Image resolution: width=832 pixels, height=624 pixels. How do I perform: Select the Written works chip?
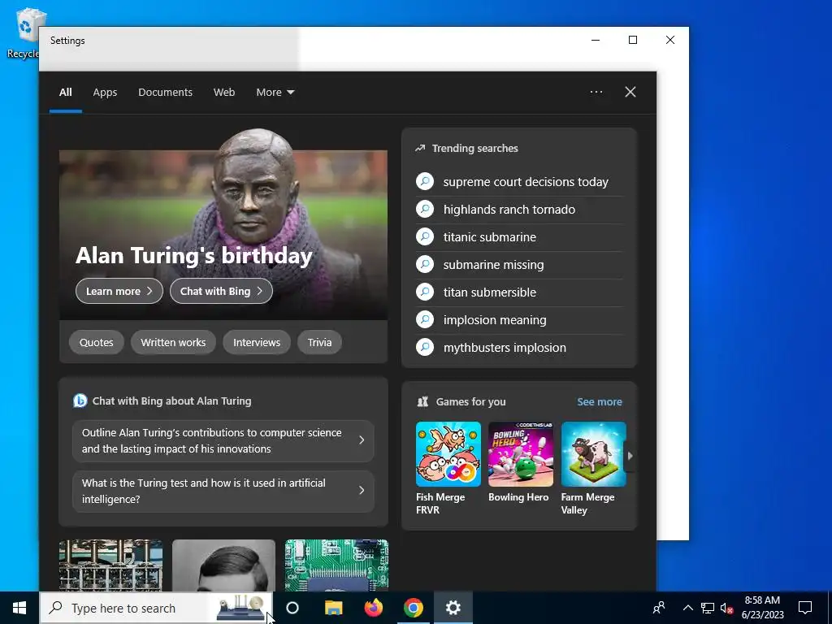[x=173, y=342]
